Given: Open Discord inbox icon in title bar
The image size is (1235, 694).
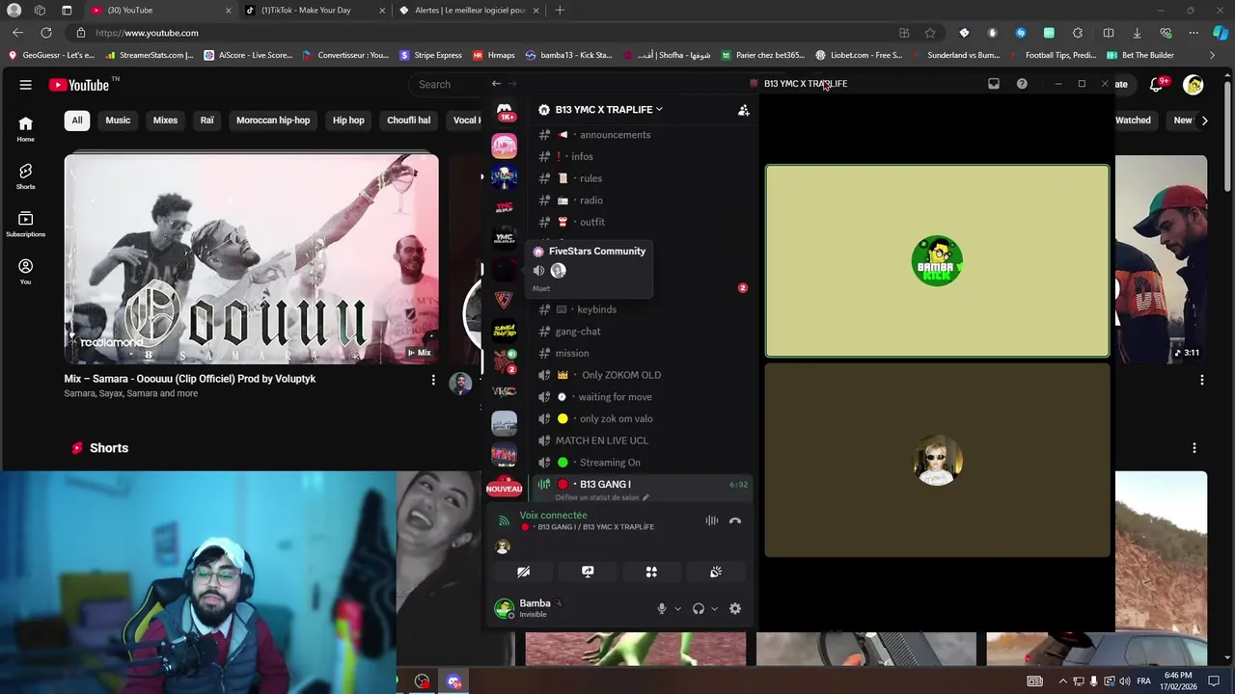Looking at the screenshot, I should (994, 84).
